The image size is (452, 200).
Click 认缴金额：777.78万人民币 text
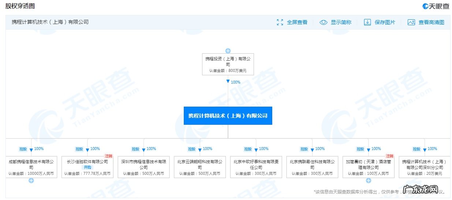(87, 174)
